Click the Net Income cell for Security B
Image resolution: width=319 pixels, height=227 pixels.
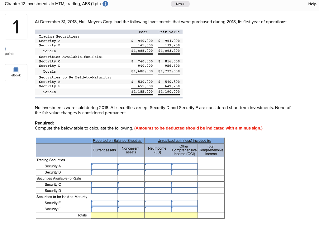pos(157,172)
